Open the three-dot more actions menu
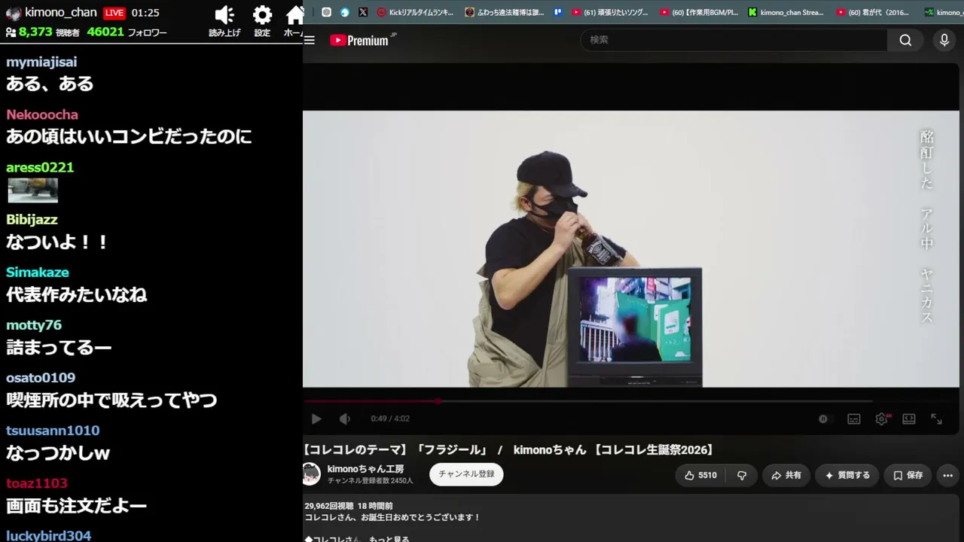The width and height of the screenshot is (964, 542). [x=947, y=475]
